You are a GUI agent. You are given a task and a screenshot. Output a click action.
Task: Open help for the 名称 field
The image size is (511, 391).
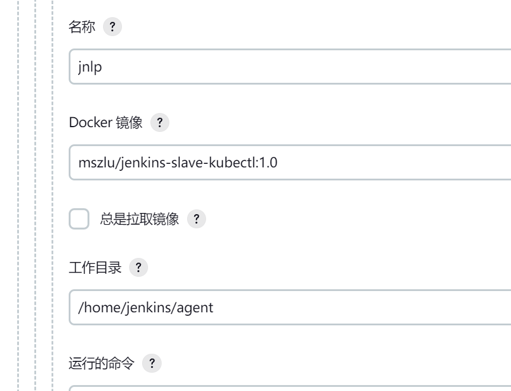[113, 27]
